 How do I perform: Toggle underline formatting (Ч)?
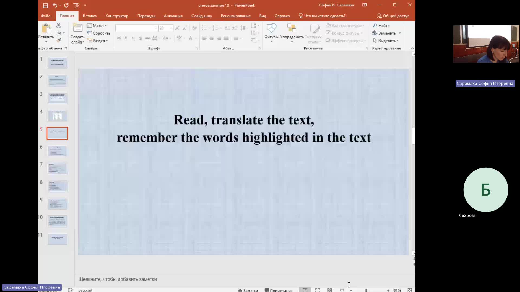tap(133, 38)
